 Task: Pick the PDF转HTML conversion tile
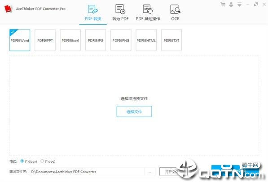[146, 40]
